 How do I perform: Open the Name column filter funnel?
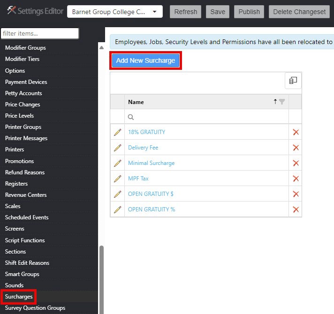click(x=282, y=102)
